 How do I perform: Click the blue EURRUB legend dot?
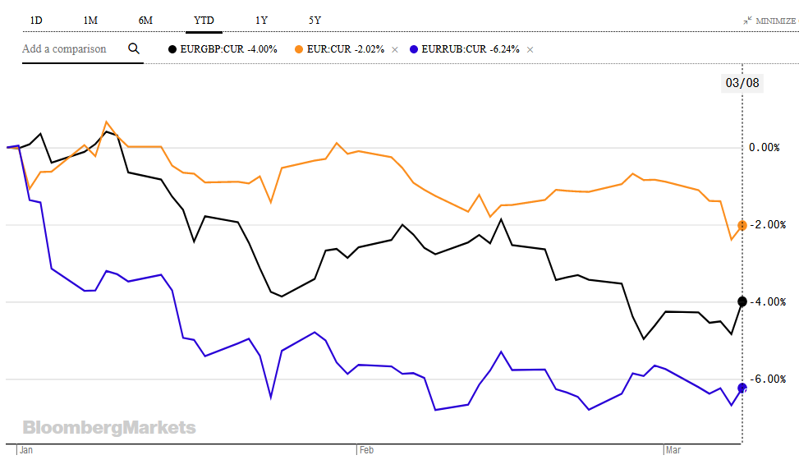tap(415, 49)
